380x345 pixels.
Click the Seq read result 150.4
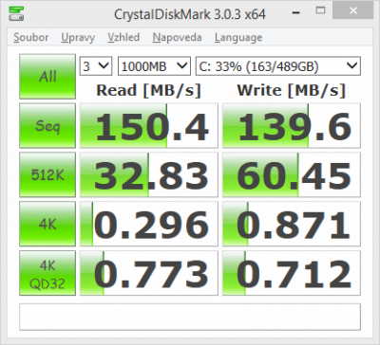coord(149,125)
